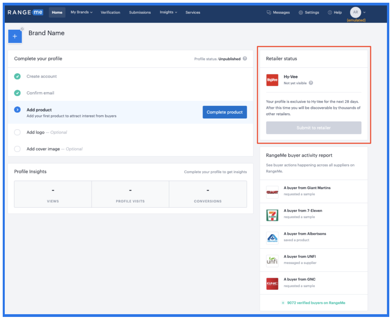
Task: Click the Views insights tile
Action: [53, 194]
